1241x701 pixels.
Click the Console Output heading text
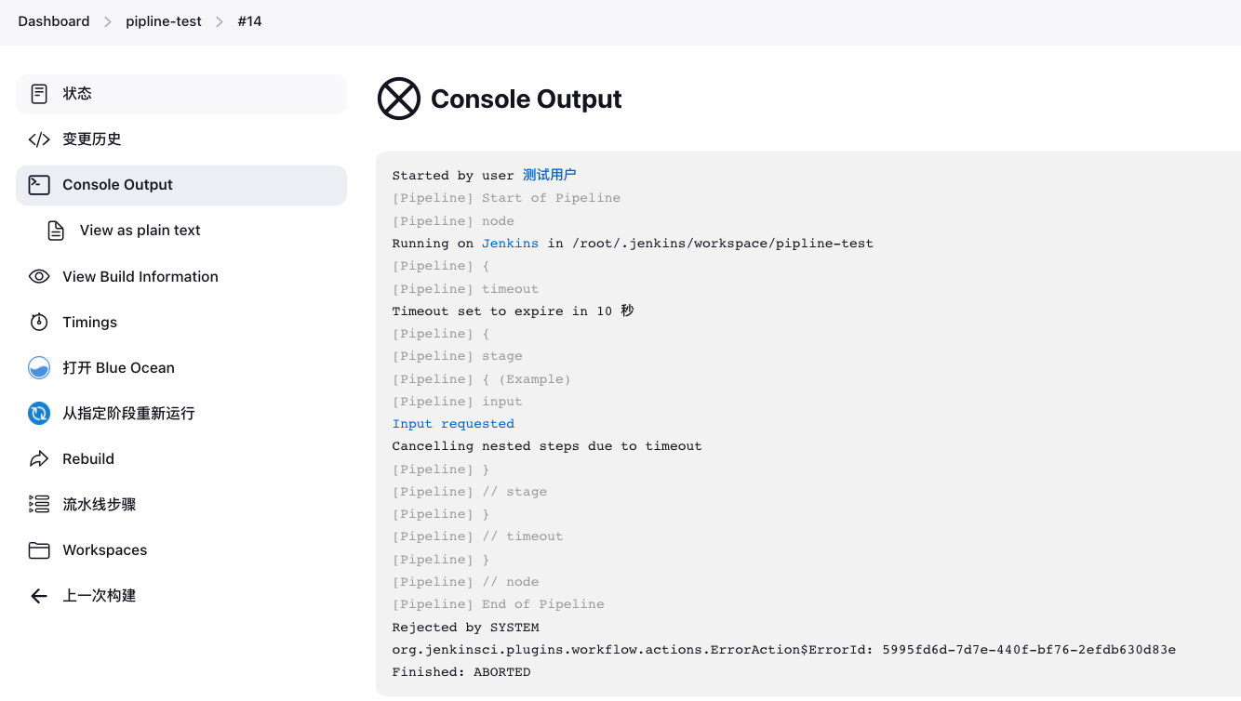point(527,99)
